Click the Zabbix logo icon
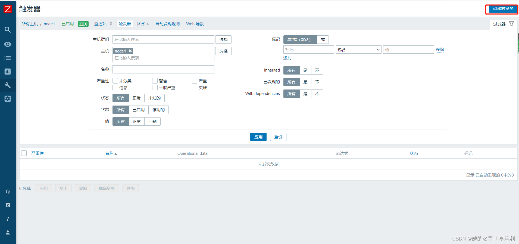519x244 pixels. click(x=8, y=9)
